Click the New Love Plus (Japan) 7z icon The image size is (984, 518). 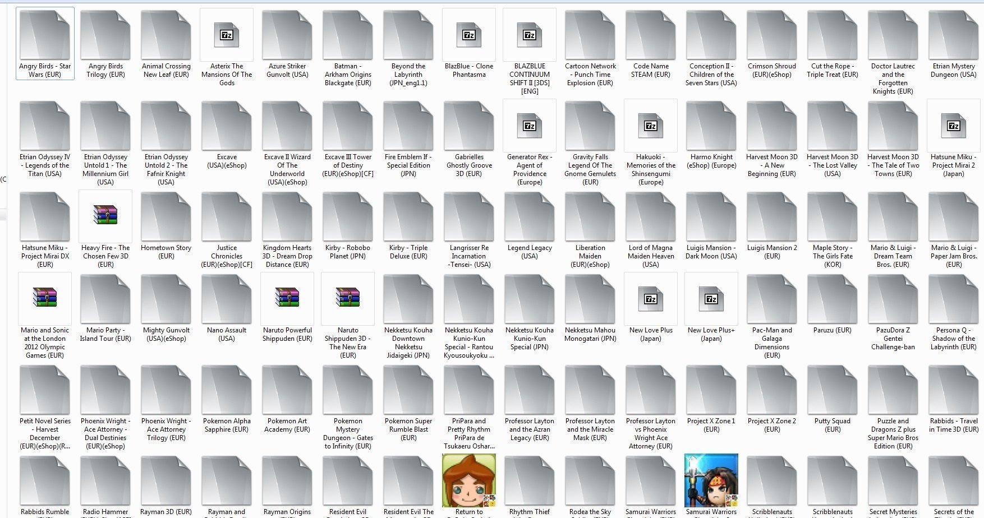(651, 299)
